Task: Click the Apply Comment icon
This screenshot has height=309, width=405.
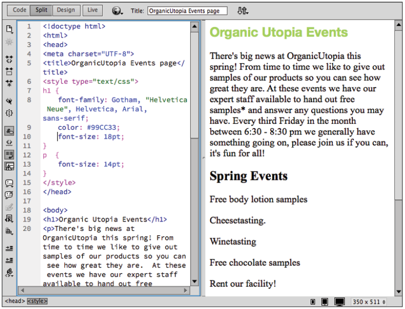Action: 9,183
